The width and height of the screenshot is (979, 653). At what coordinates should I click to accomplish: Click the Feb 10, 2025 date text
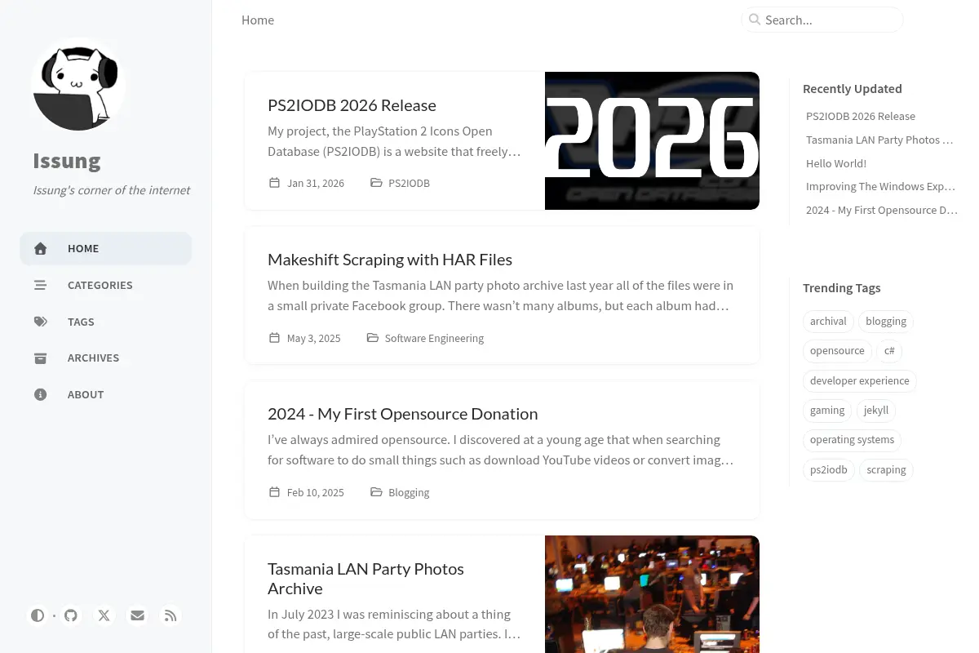click(x=316, y=493)
